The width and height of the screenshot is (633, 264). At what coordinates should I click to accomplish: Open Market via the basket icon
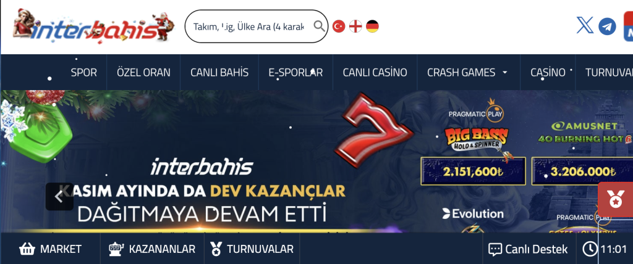(x=27, y=249)
